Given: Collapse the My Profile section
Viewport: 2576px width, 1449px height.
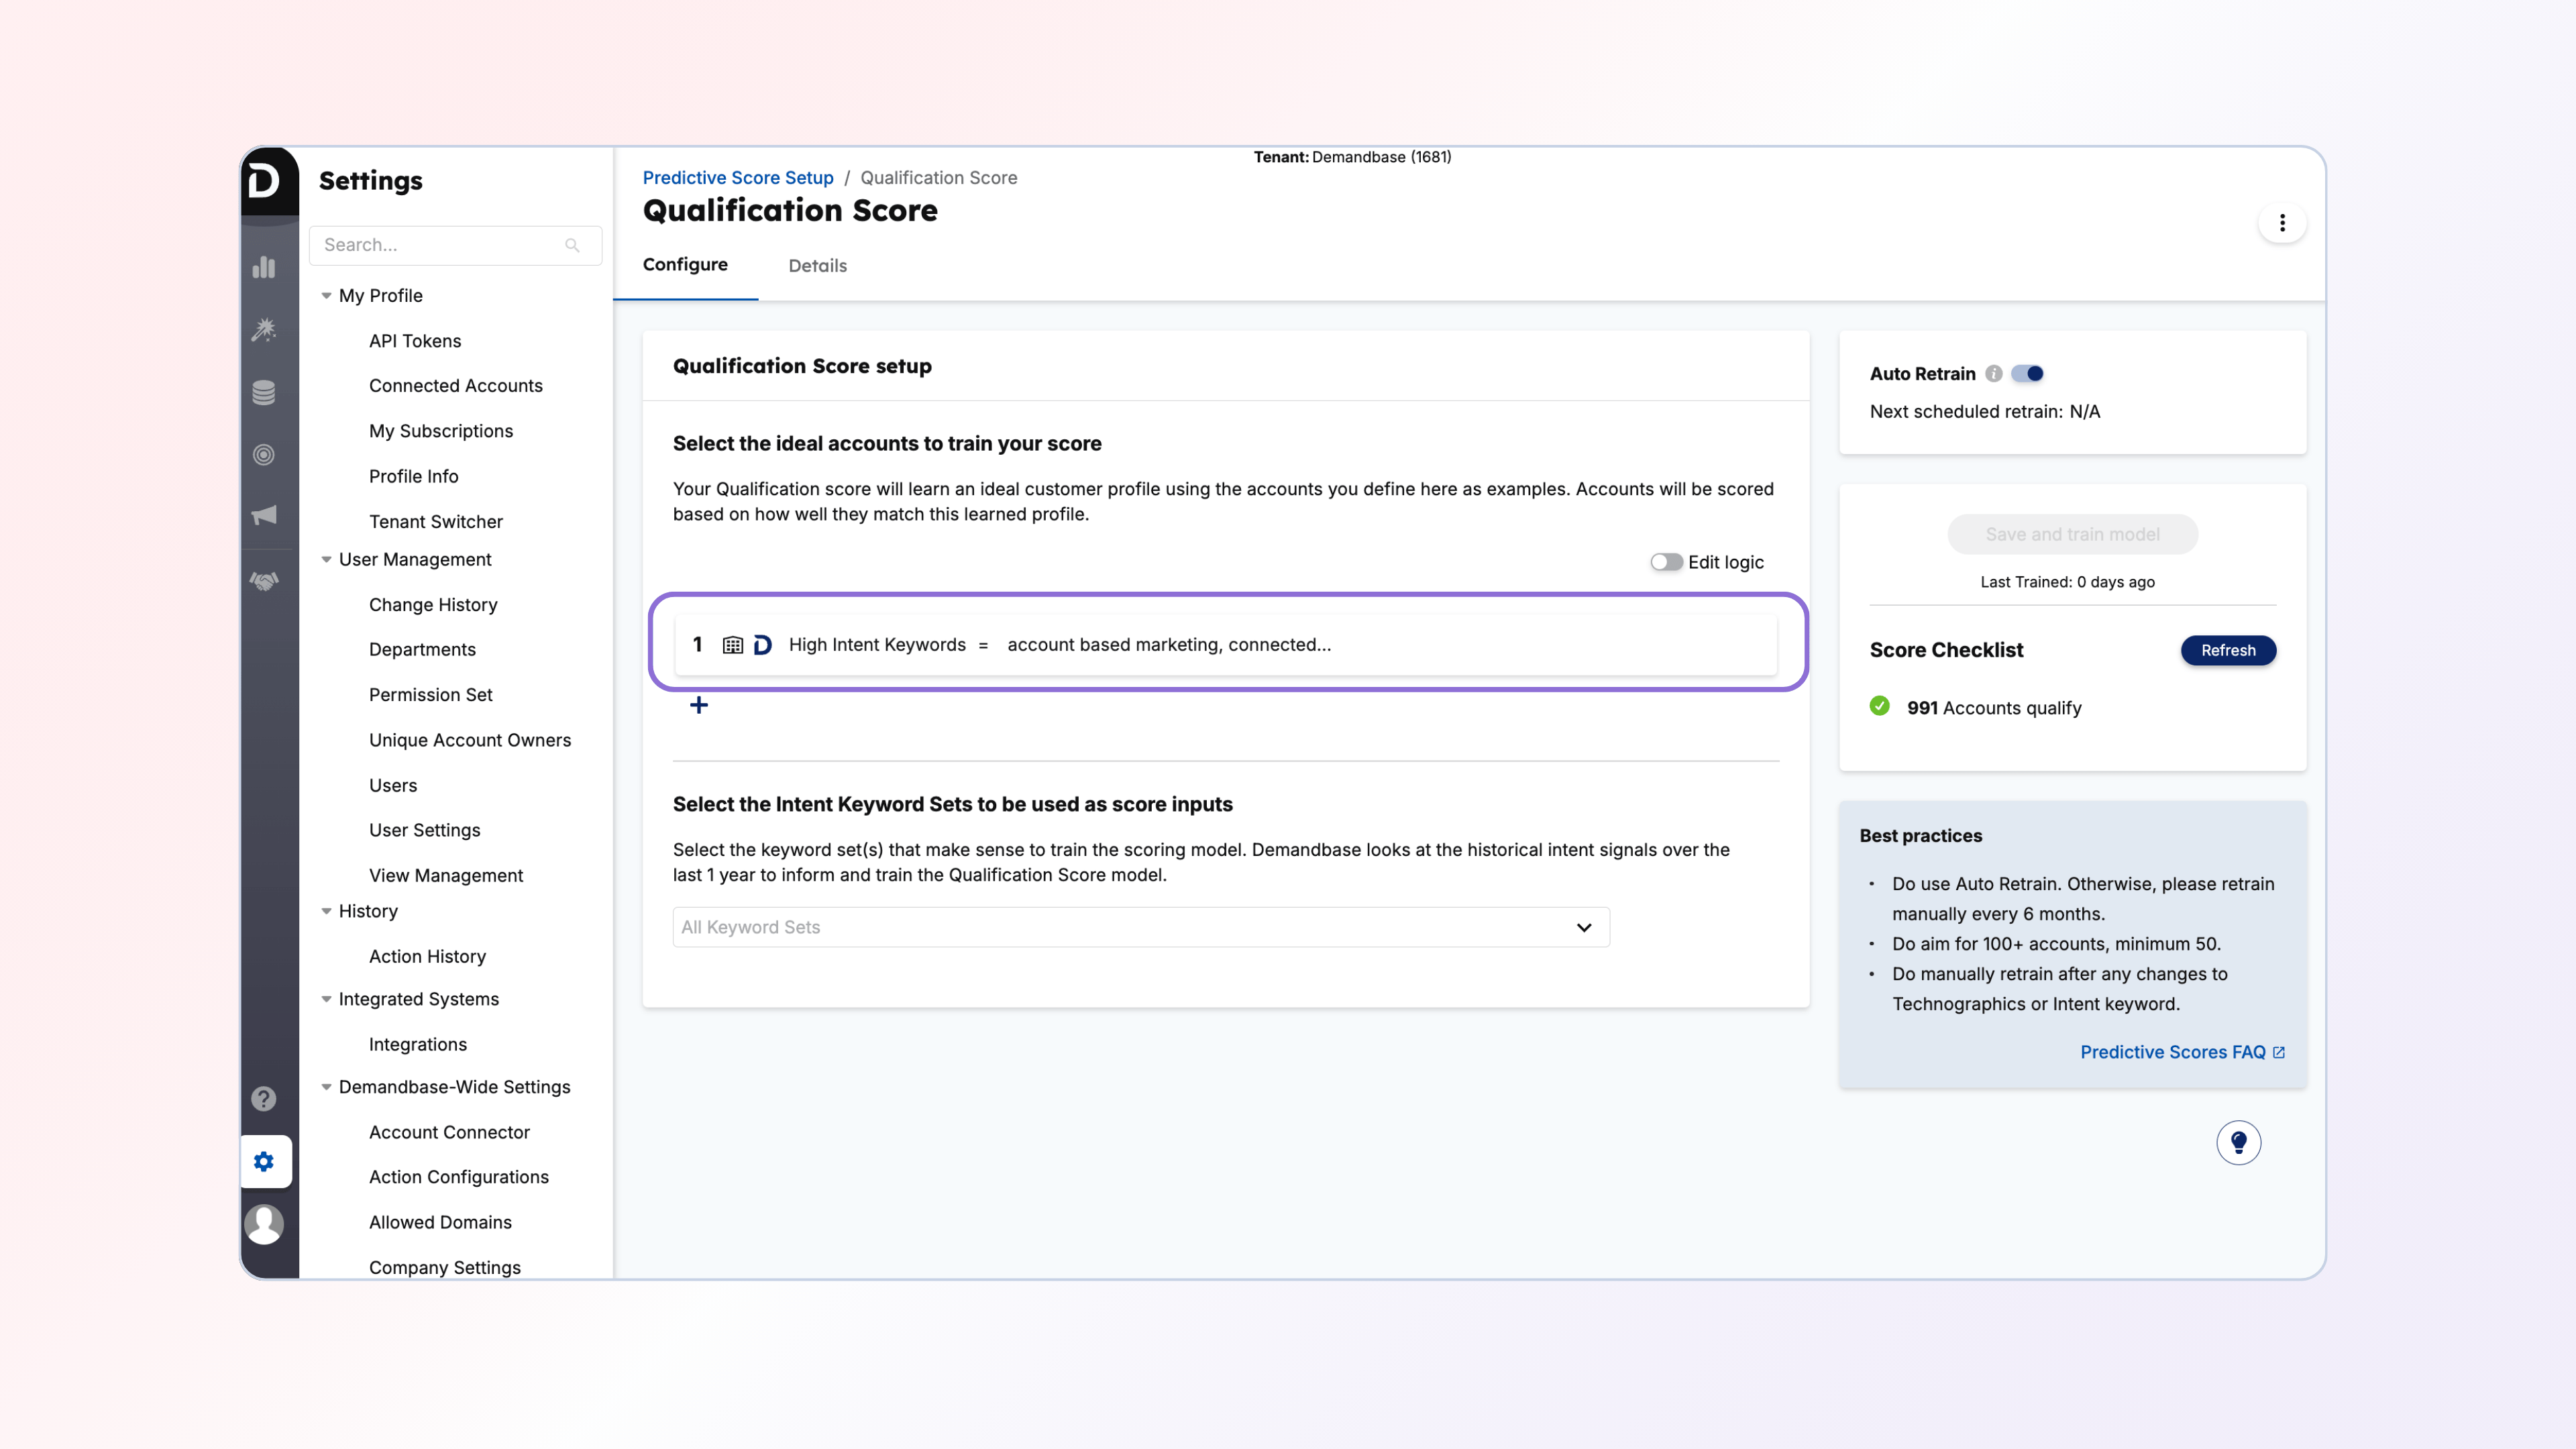Looking at the screenshot, I should tap(326, 296).
